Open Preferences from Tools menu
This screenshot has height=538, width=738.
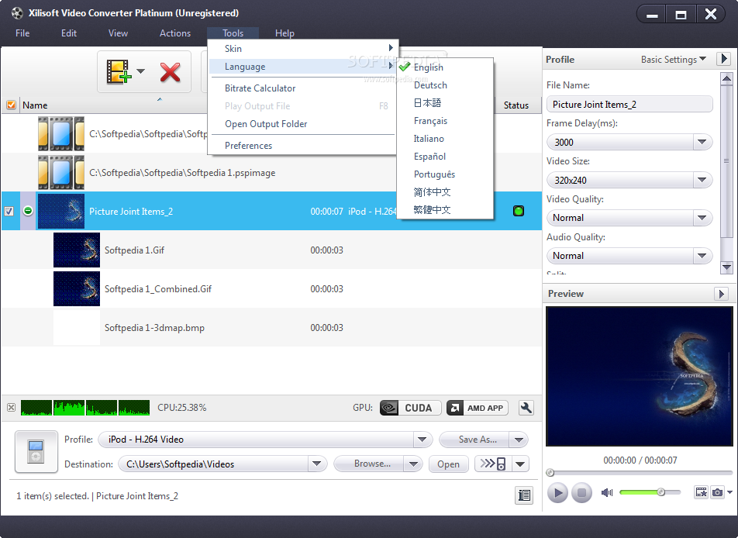point(302,146)
